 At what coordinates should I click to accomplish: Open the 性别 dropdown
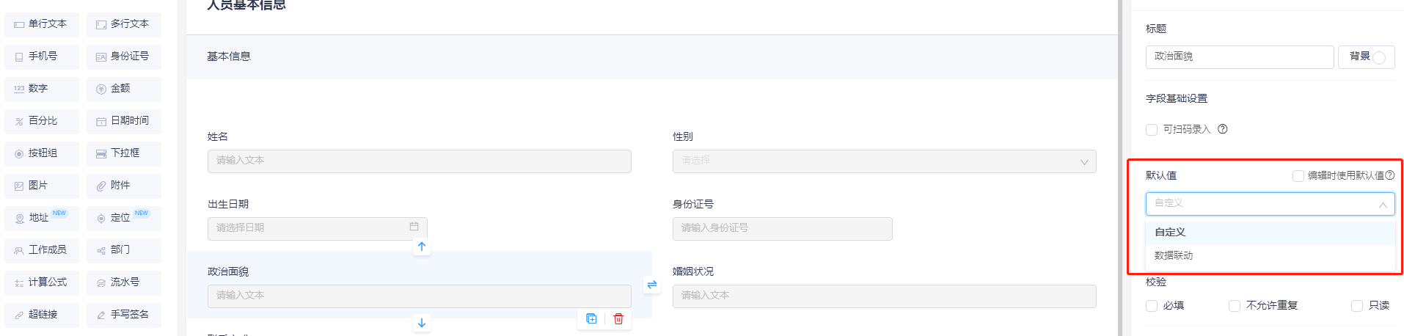point(884,161)
